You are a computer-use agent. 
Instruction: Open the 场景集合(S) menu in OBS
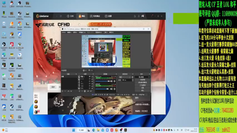99,33
